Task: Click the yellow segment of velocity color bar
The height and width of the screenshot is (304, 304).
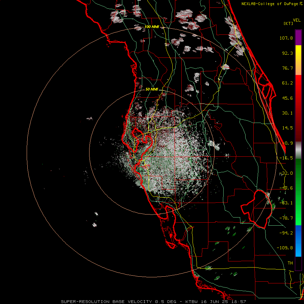Action: click(x=298, y=60)
